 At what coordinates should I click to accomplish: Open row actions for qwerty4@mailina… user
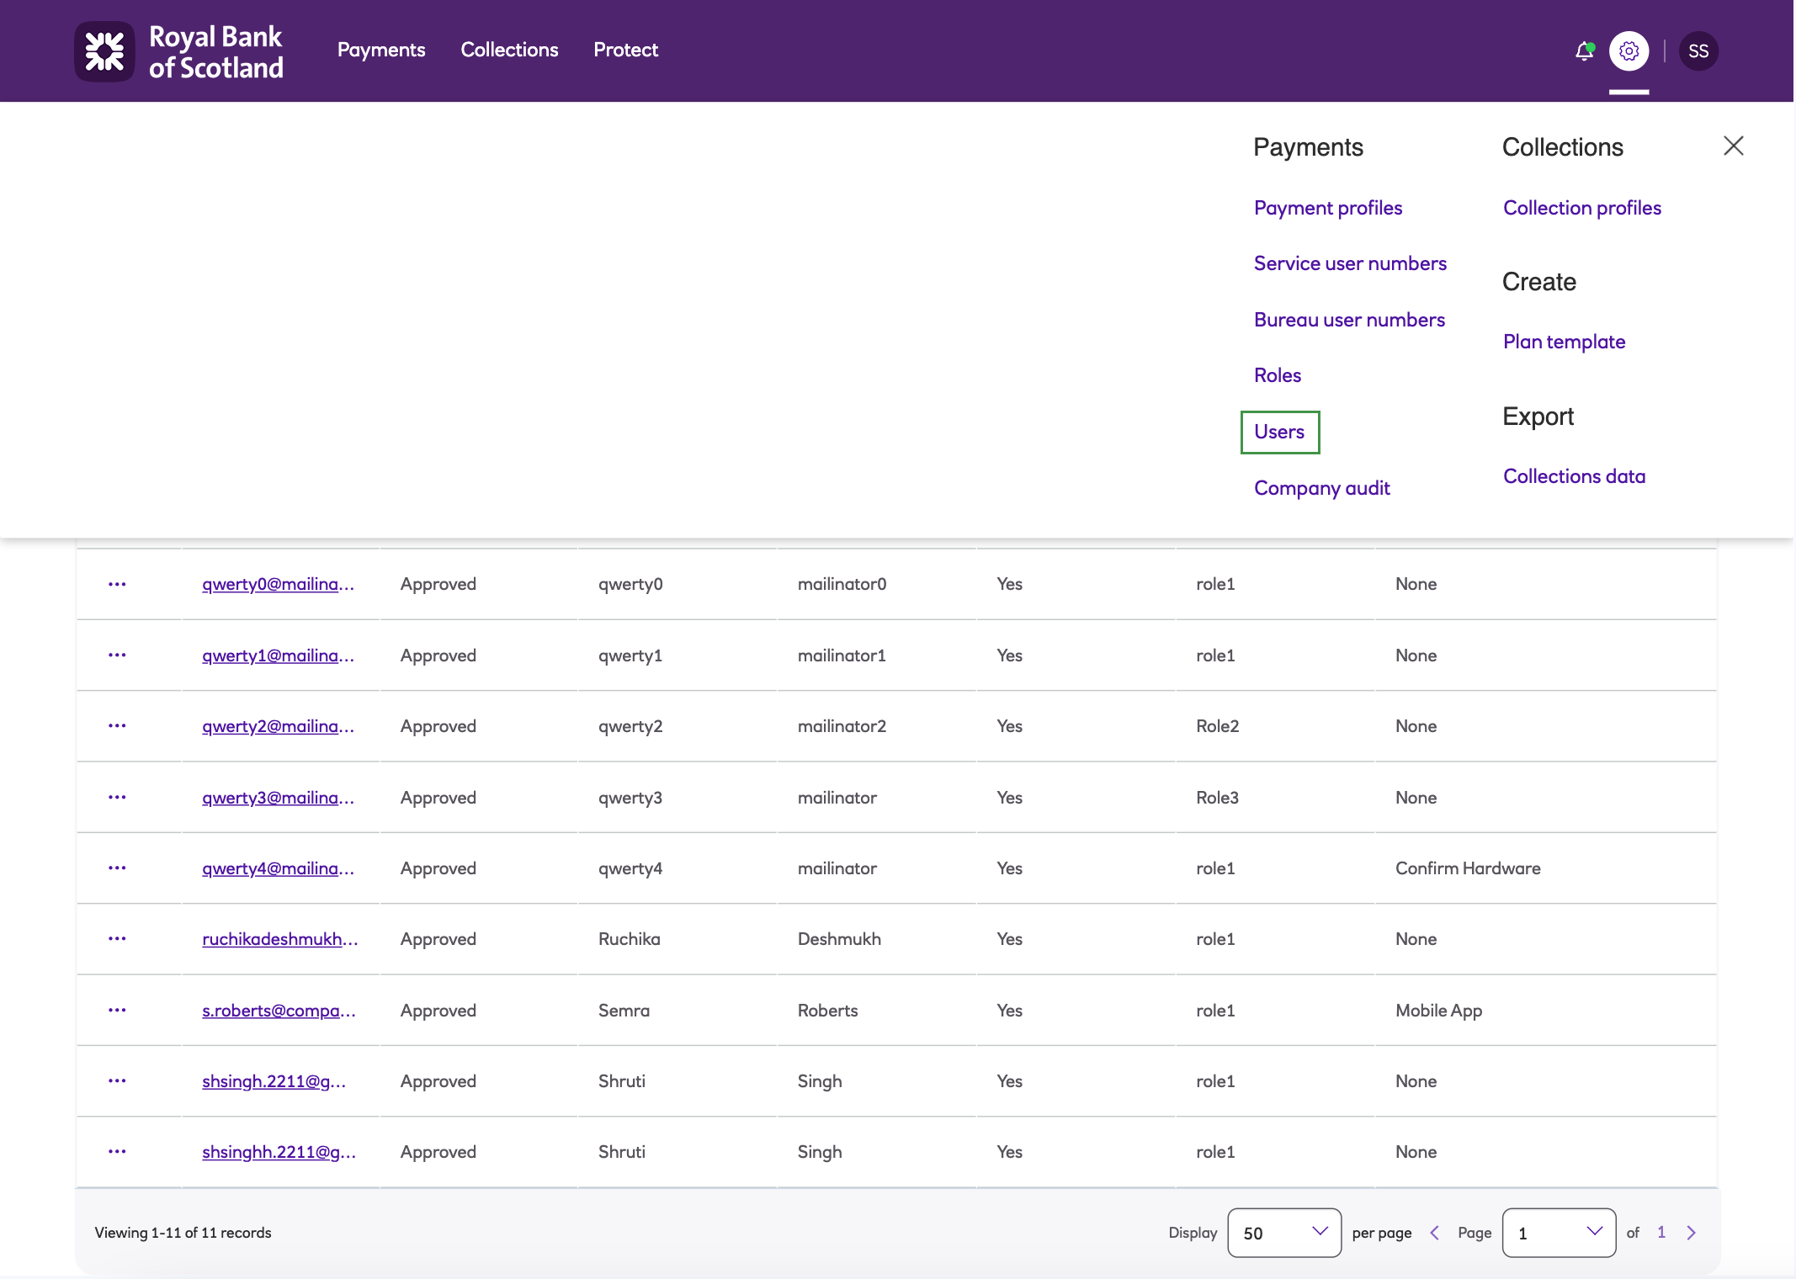click(x=117, y=868)
